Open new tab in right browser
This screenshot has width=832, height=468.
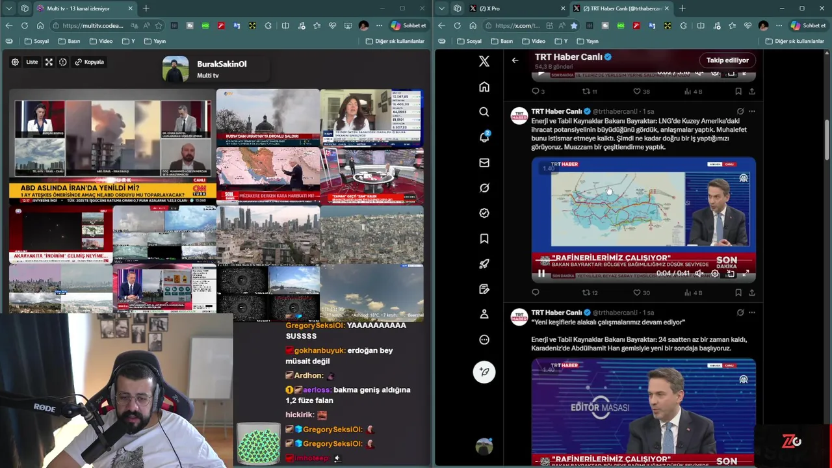tap(682, 8)
